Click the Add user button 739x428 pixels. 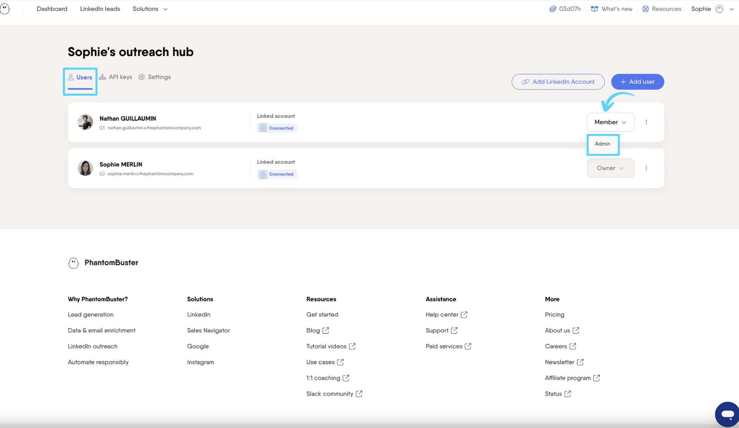click(x=638, y=82)
